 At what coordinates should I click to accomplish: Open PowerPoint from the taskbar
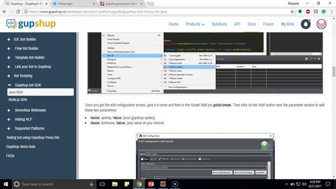[151, 184]
